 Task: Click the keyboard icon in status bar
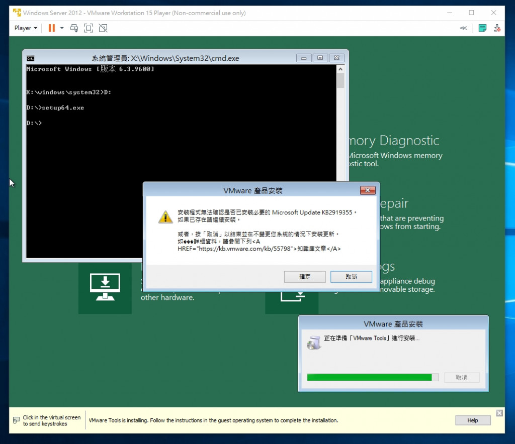[17, 420]
